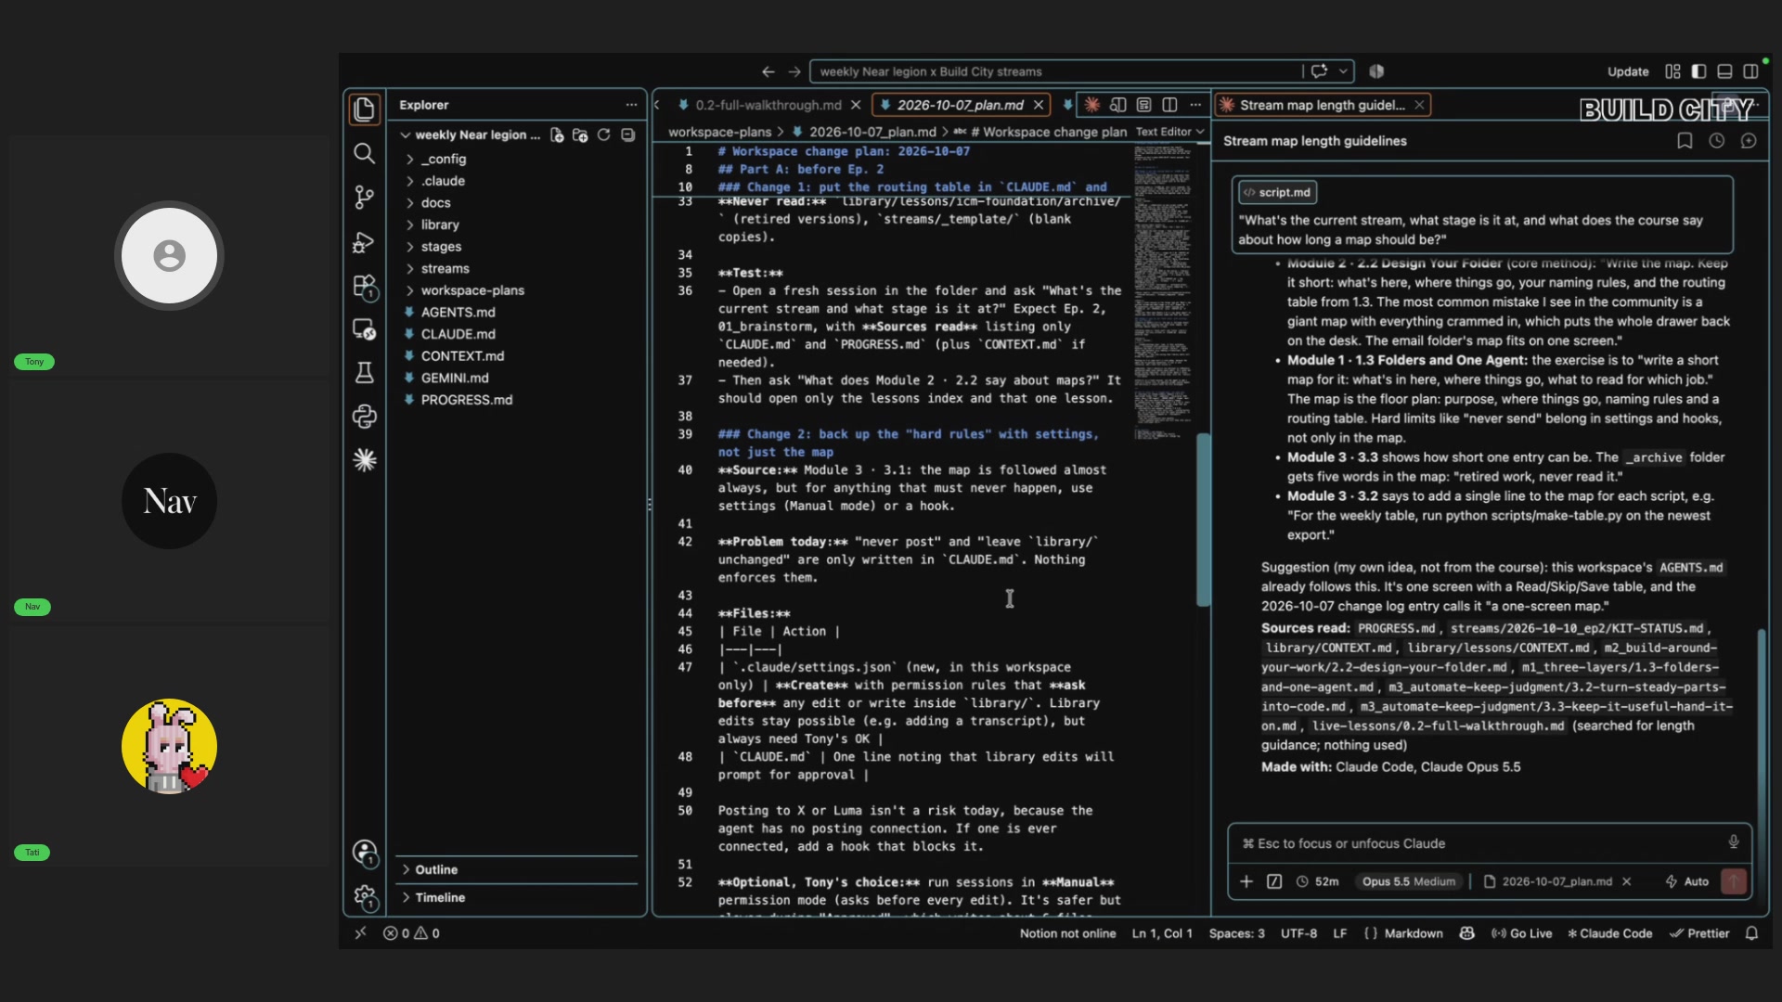Toggle Go Live server in status bar
The image size is (1782, 1002).
coord(1521,933)
